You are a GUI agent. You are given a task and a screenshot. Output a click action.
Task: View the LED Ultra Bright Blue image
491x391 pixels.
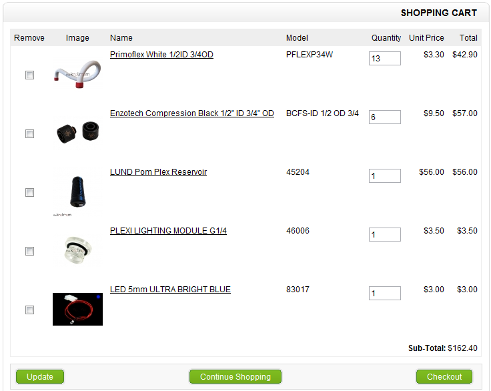coord(77,309)
